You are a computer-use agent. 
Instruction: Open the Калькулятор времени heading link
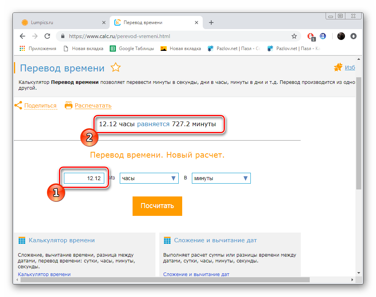click(x=62, y=240)
